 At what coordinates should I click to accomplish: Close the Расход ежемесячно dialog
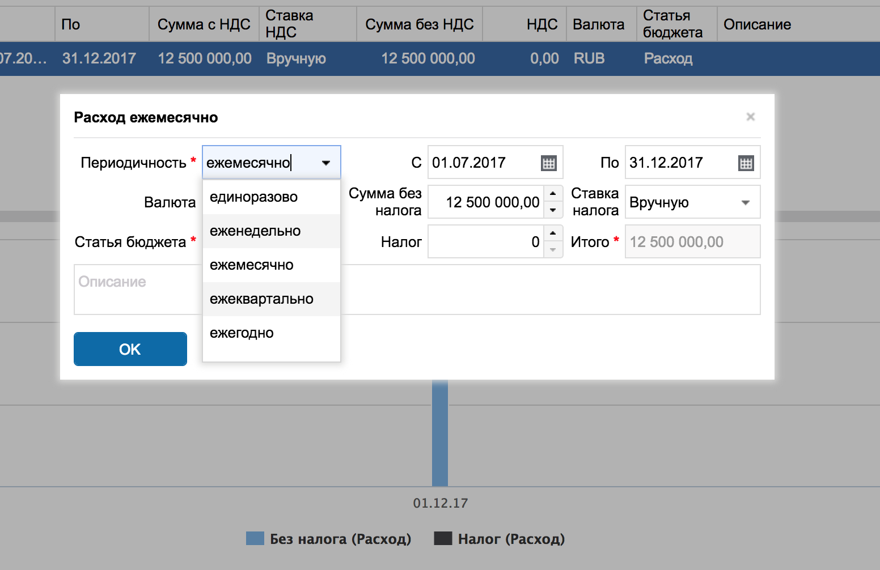coord(750,117)
